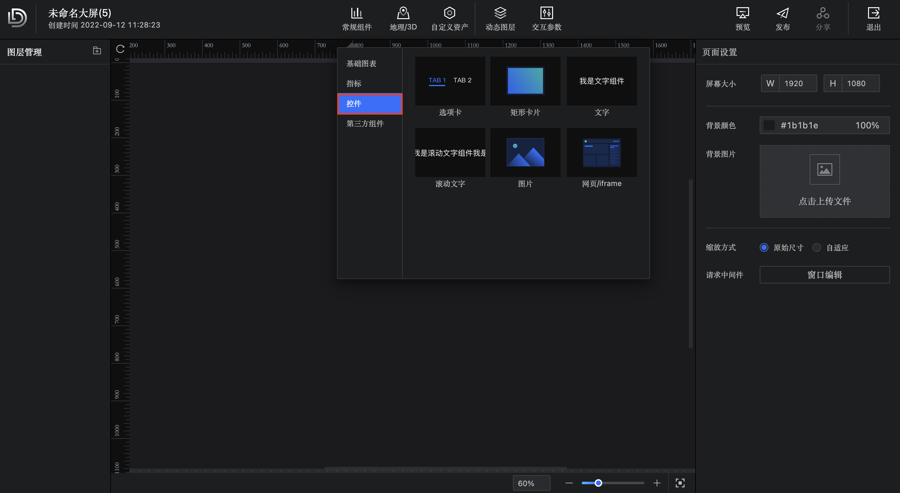Open the 交互参数 settings

point(546,18)
